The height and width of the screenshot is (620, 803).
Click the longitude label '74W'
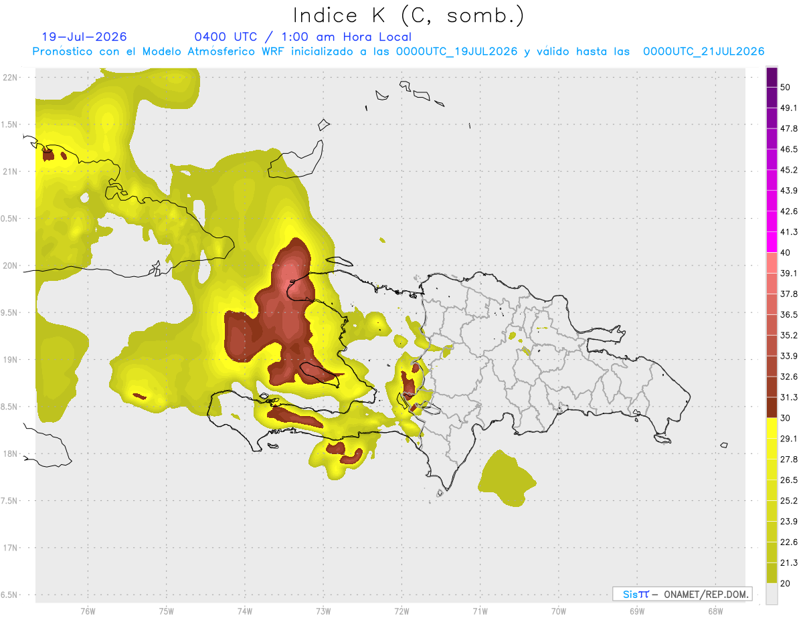pos(245,611)
